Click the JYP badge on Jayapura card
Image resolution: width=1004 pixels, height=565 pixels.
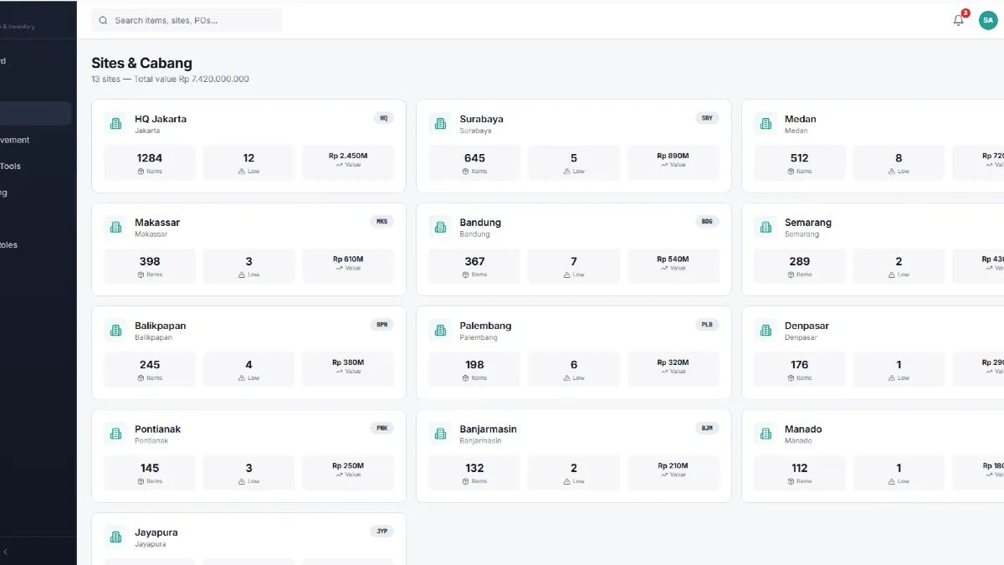[x=382, y=532]
